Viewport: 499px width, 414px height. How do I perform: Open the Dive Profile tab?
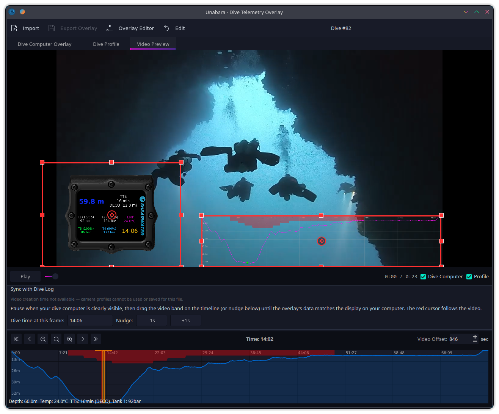pyautogui.click(x=106, y=44)
